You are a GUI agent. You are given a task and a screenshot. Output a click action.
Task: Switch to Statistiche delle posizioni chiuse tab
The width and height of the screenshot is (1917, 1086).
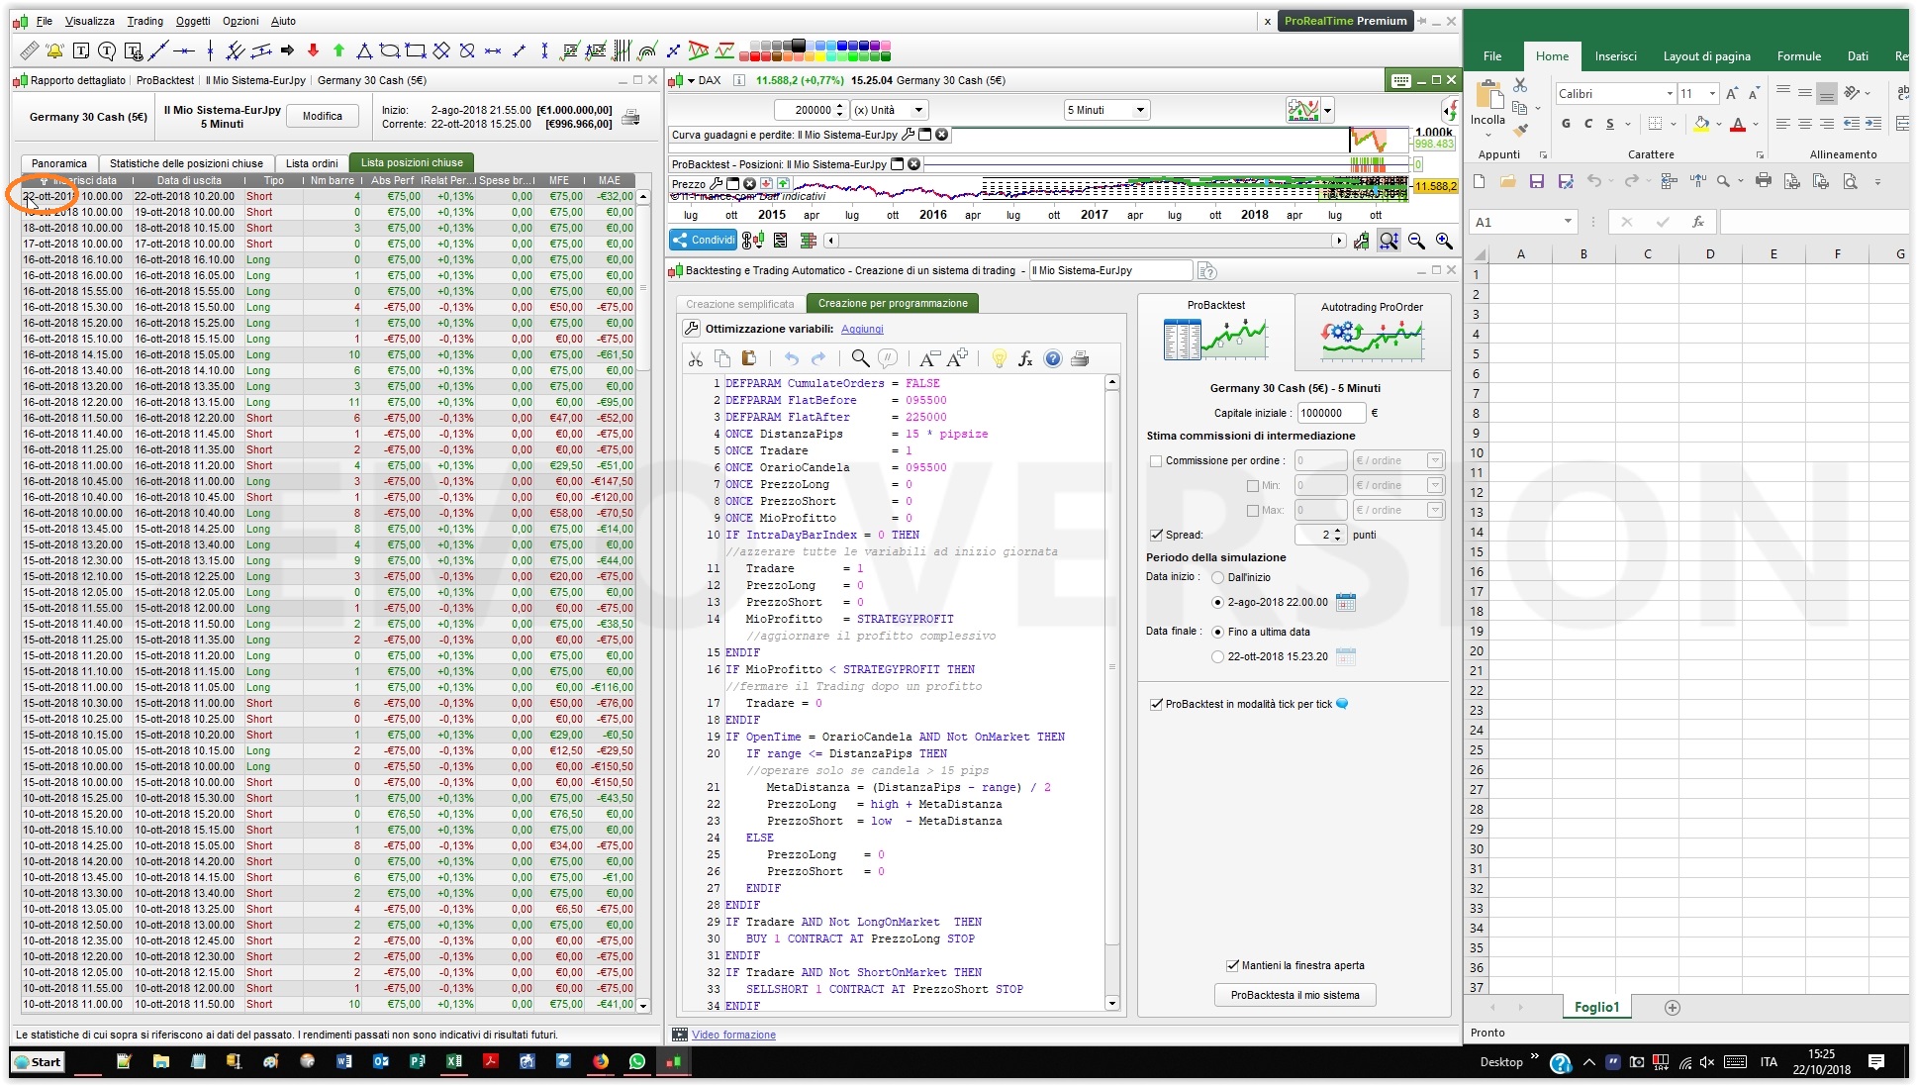coord(186,163)
